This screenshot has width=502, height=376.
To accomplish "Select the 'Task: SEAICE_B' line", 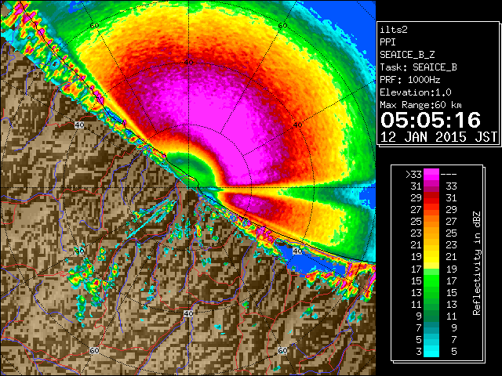I will pyautogui.click(x=418, y=67).
